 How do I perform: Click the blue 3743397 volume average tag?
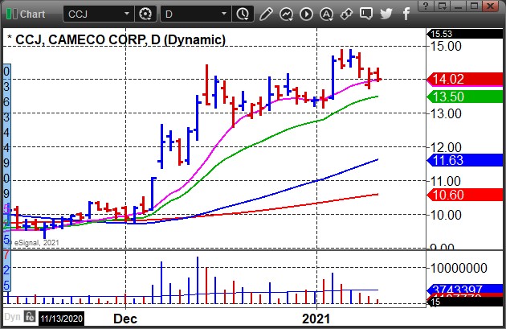click(465, 289)
